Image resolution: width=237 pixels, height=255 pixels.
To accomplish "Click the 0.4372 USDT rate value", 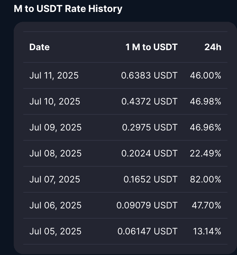I will [x=149, y=102].
